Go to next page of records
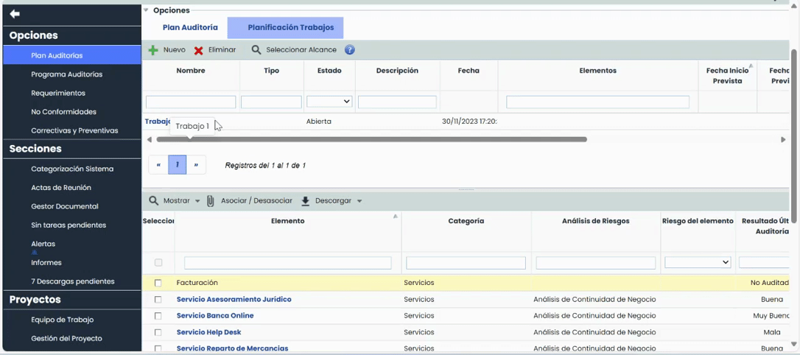800x355 pixels. [196, 165]
